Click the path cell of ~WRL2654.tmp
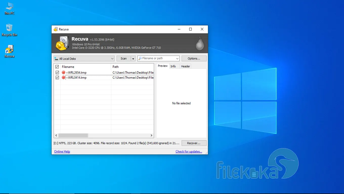The width and height of the screenshot is (344, 194). (133, 72)
